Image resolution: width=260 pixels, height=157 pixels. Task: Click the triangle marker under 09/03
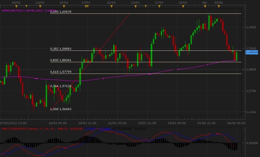16,6
